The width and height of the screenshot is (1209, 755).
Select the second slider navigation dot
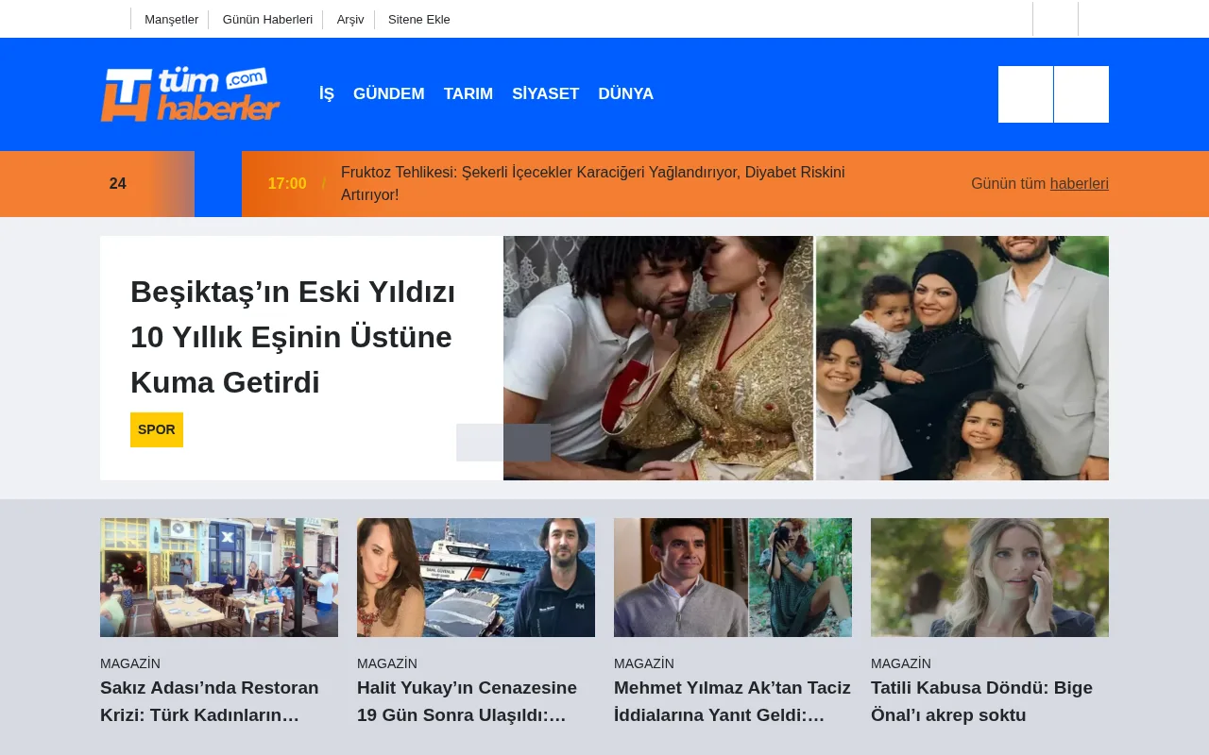click(527, 442)
